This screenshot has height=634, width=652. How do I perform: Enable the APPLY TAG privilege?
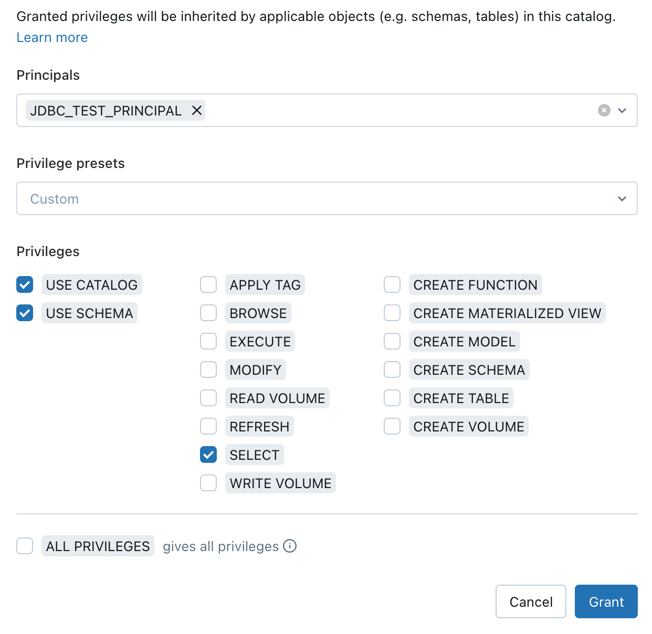click(208, 284)
